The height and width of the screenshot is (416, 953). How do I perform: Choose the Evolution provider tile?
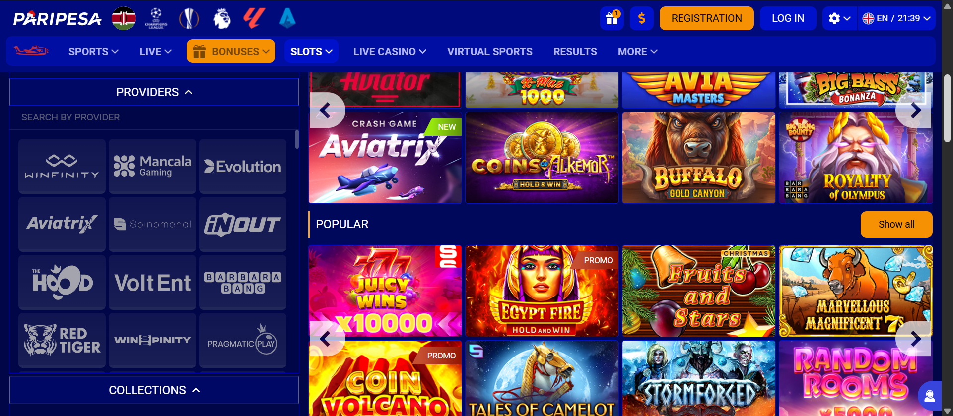click(x=243, y=166)
